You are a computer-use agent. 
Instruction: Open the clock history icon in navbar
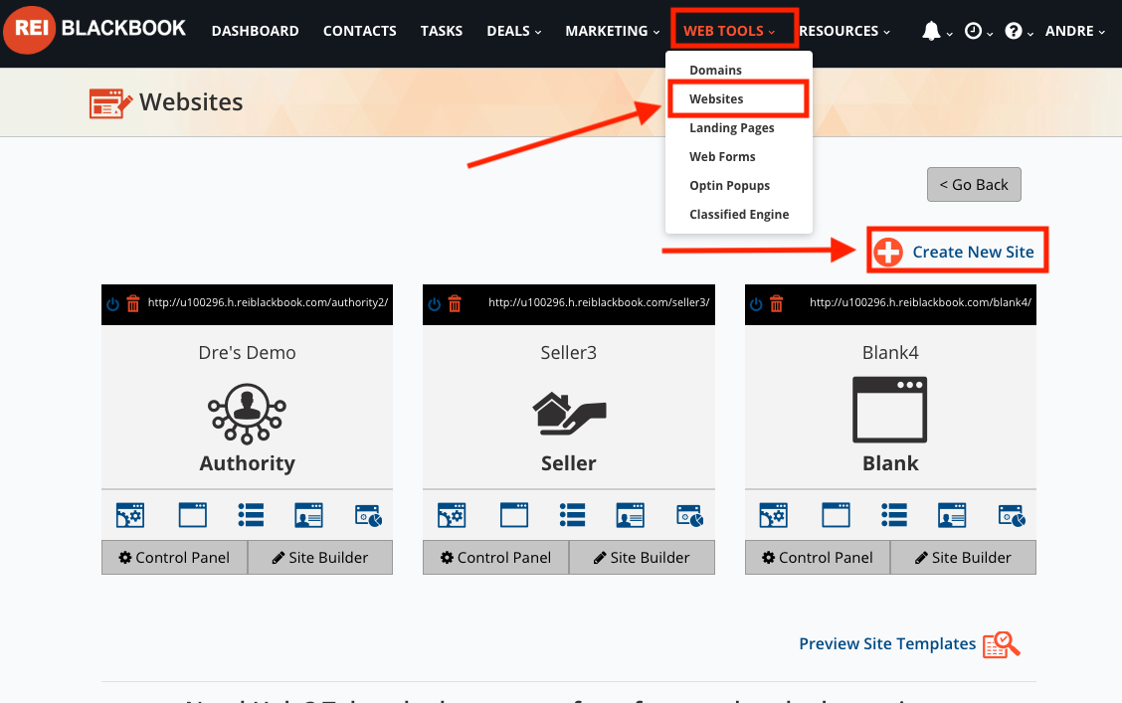(973, 31)
